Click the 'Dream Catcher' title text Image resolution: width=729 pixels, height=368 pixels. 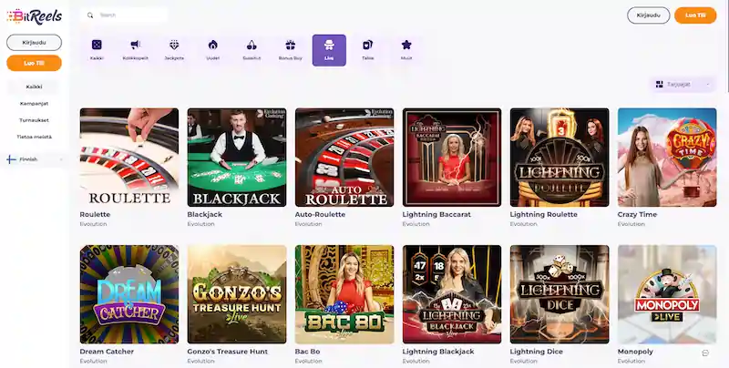click(x=107, y=352)
